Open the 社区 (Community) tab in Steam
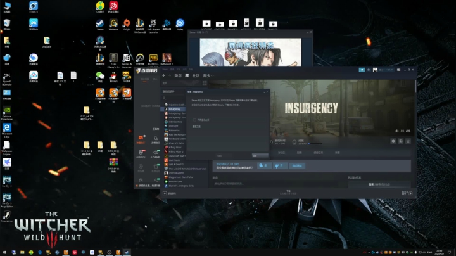 [x=196, y=75]
